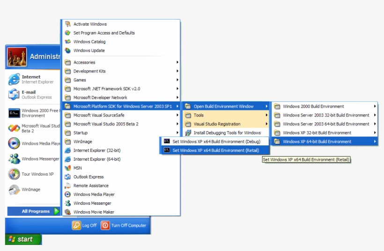Click the Set Program Access and Defaults icon
Screen dimensions: 384x251
coord(68,33)
